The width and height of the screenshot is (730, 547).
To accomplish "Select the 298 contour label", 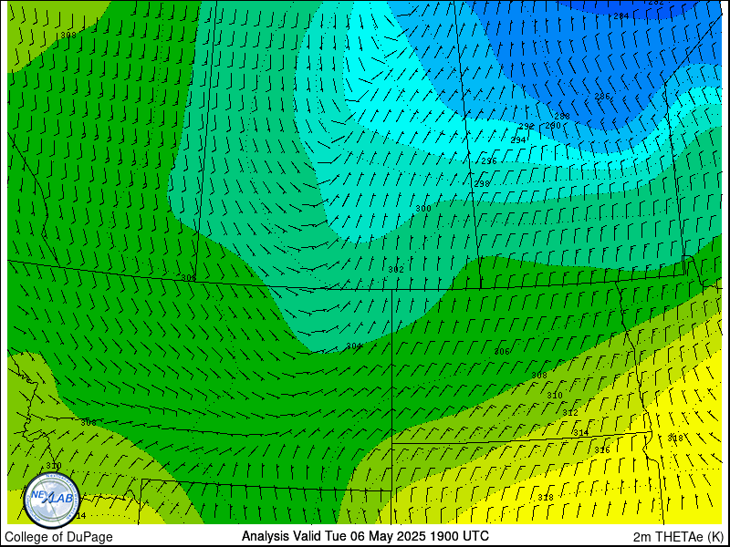I will tap(482, 184).
